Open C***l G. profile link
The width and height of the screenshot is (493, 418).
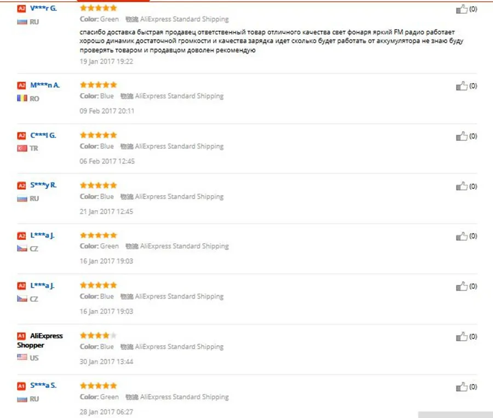pos(43,135)
